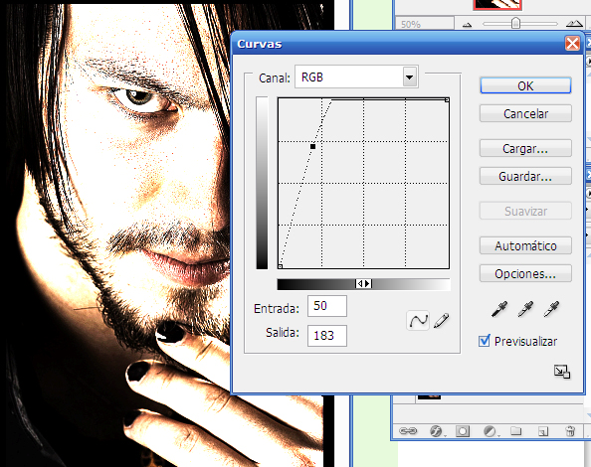Toggle the gradient bar direction arrows
The image size is (591, 467).
364,284
